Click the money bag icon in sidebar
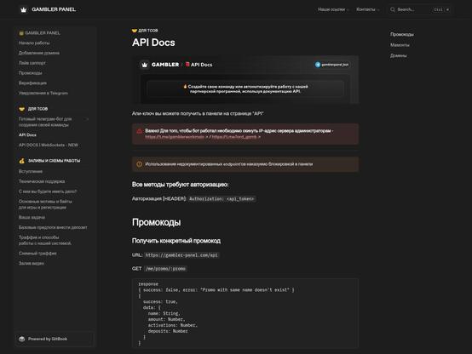Screen dimensions: 472x354 (21, 161)
